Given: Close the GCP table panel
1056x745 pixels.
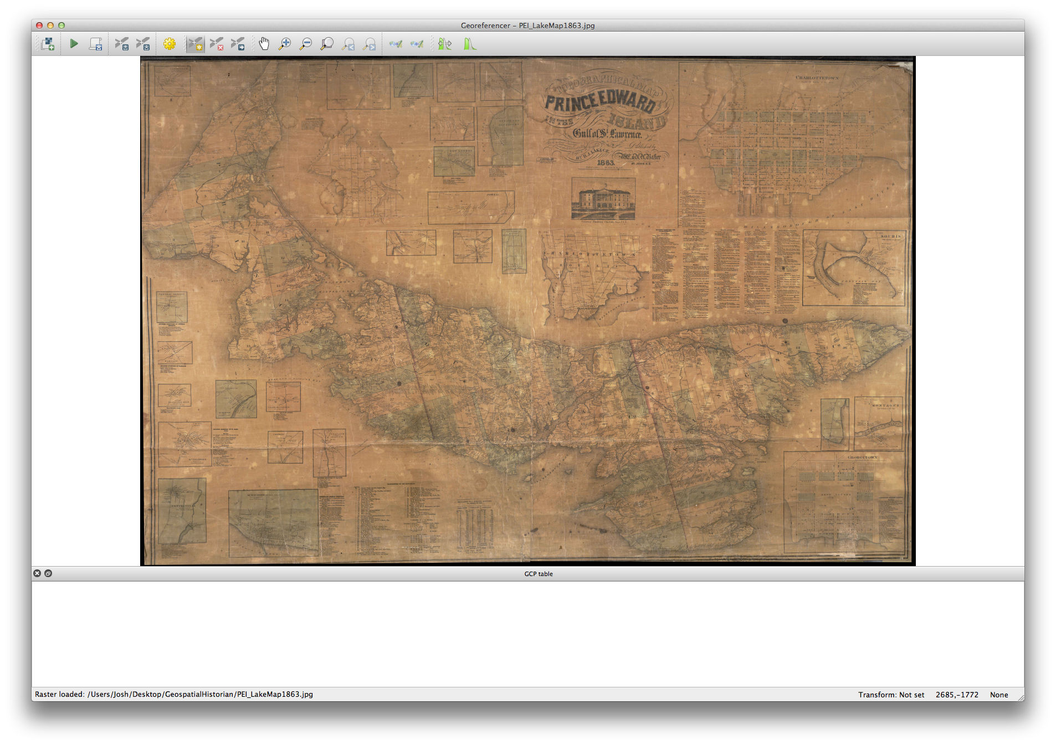Looking at the screenshot, I should [37, 573].
